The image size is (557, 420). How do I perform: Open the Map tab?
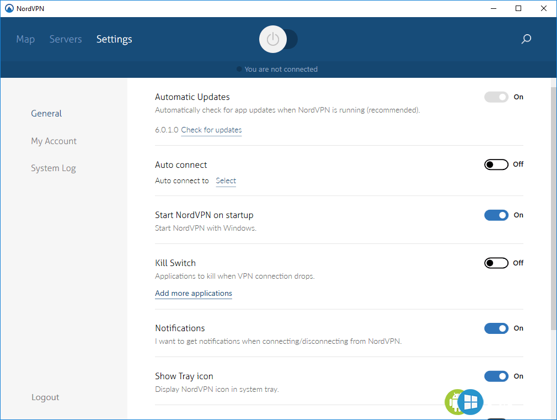pyautogui.click(x=25, y=39)
